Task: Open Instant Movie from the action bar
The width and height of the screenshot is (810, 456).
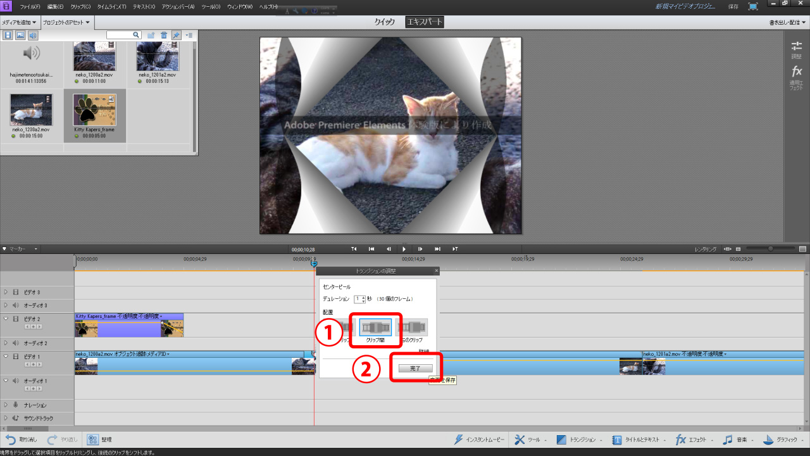Action: coord(459,440)
